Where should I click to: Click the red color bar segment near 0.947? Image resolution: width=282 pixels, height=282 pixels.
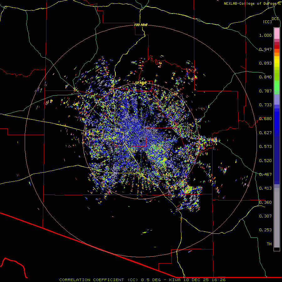pos(277,47)
